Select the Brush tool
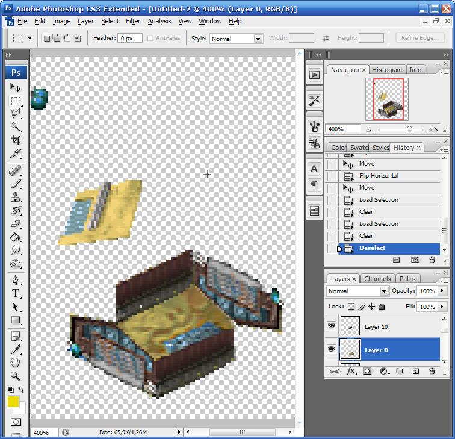Screen dimensions: 455x439 [16, 184]
